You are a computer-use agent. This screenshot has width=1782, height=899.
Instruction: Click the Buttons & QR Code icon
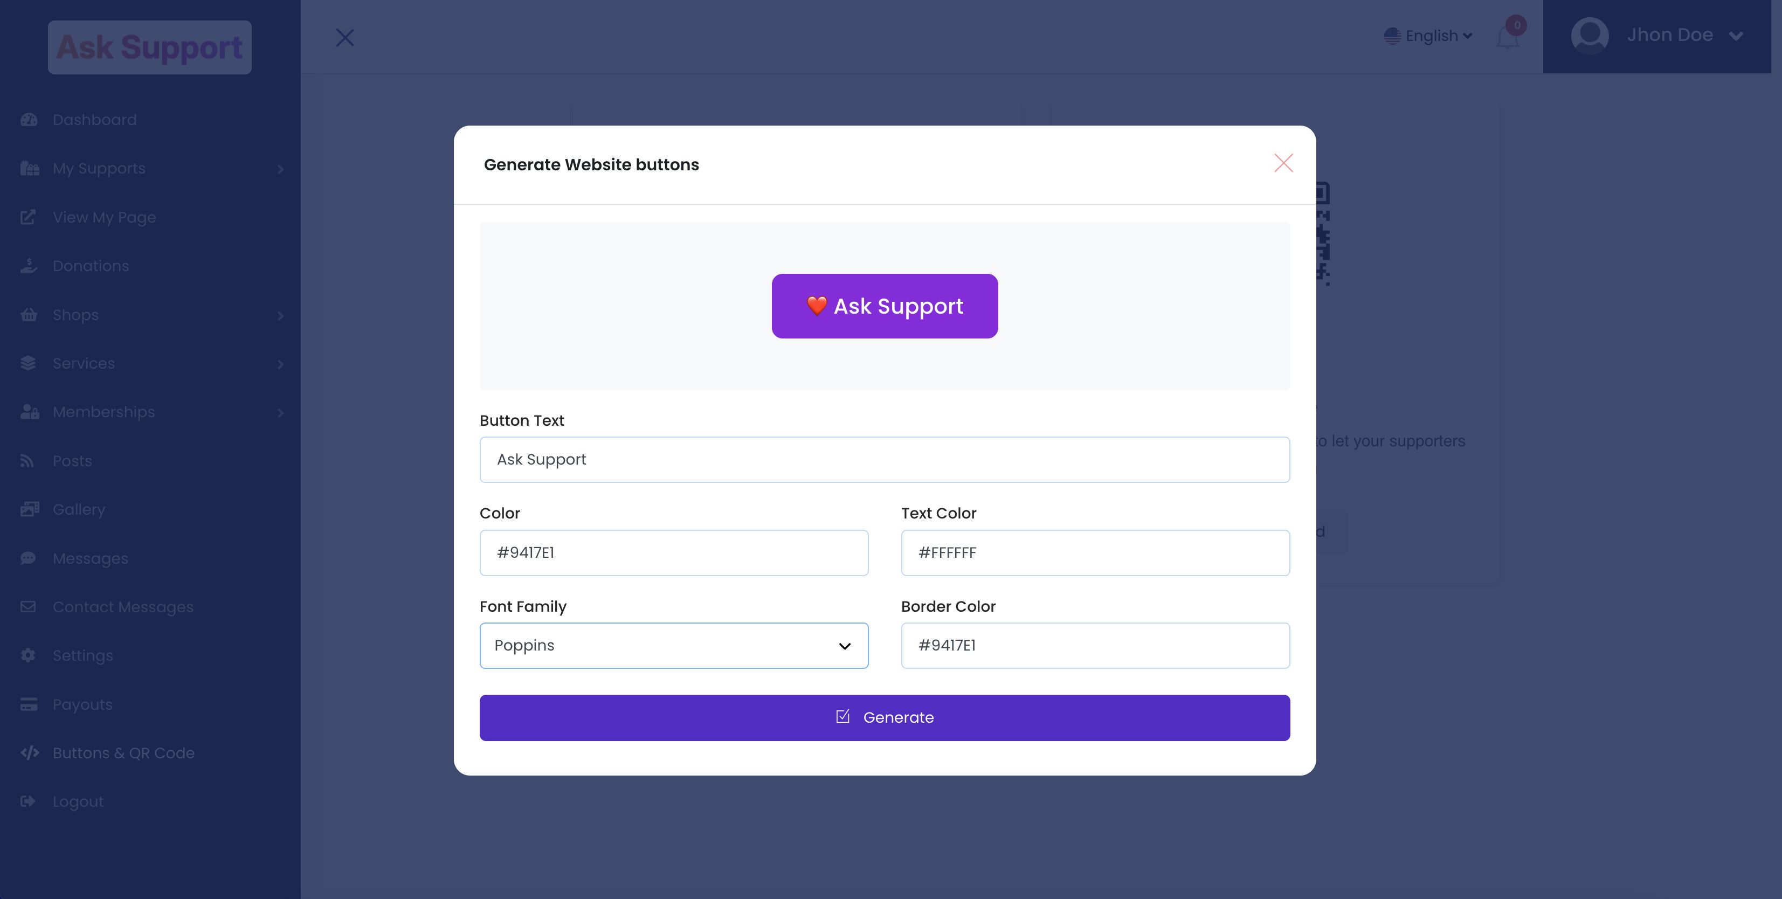[29, 753]
